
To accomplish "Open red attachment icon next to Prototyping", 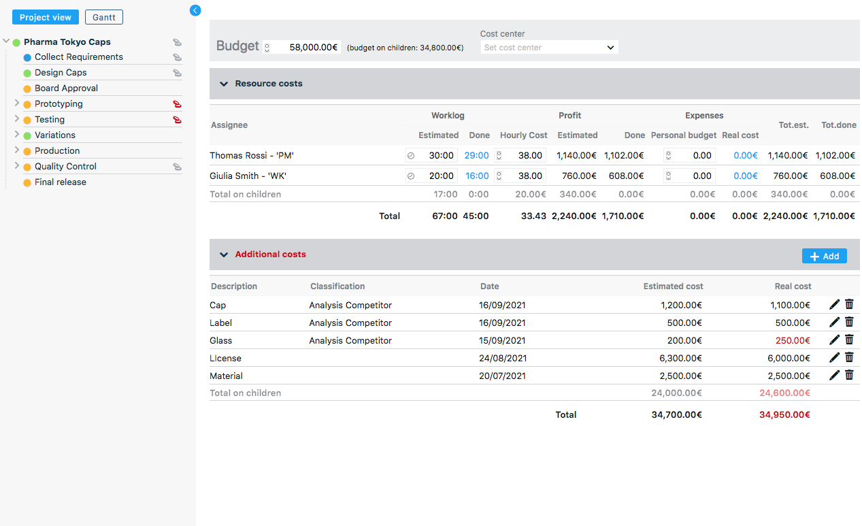I will 177,104.
